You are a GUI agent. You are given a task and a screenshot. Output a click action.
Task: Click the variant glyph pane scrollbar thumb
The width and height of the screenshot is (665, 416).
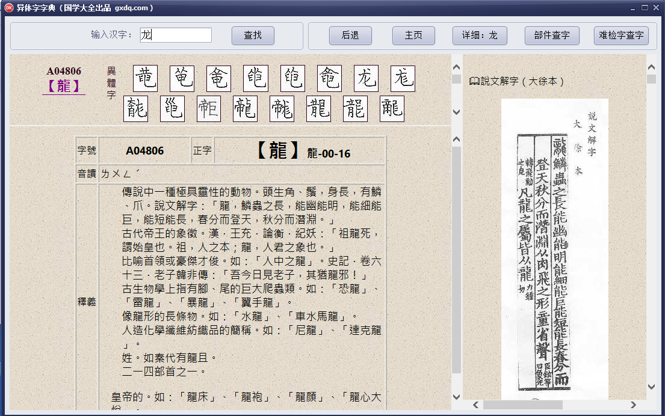point(456,79)
